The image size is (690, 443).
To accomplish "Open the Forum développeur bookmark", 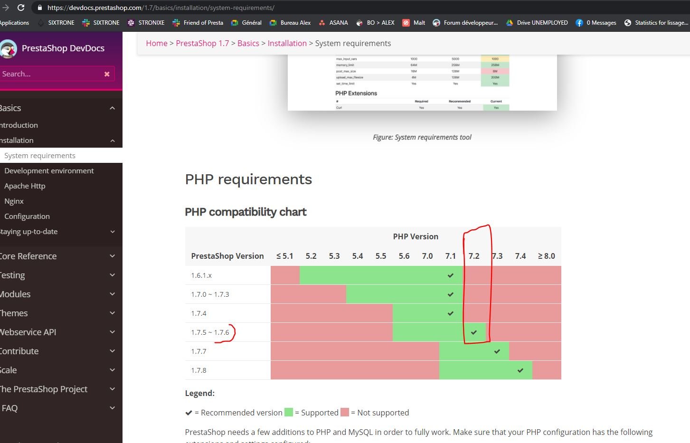I will pyautogui.click(x=465, y=22).
